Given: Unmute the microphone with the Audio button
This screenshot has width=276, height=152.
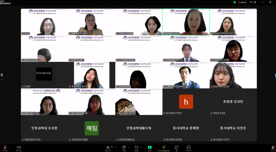Looking at the screenshot, I should (x=4, y=147).
